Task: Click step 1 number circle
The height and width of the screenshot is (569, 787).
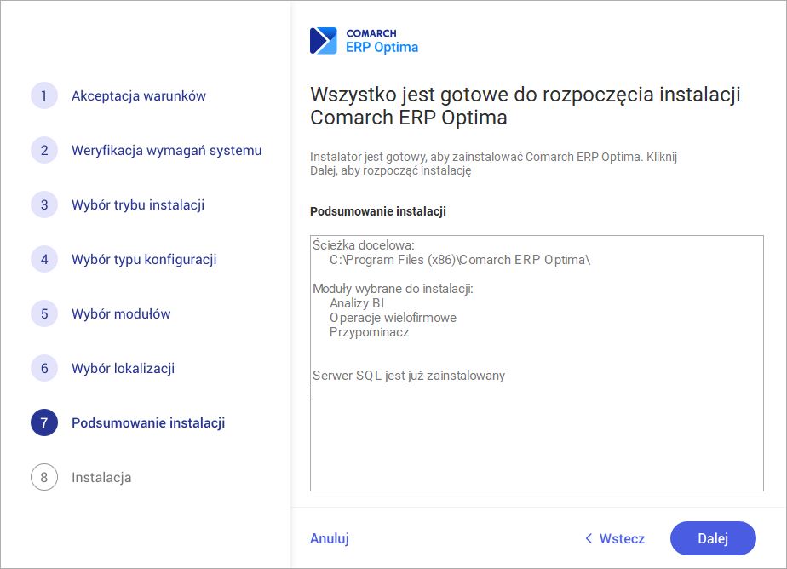Action: tap(44, 95)
